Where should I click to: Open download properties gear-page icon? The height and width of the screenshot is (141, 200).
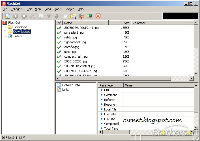(40, 16)
